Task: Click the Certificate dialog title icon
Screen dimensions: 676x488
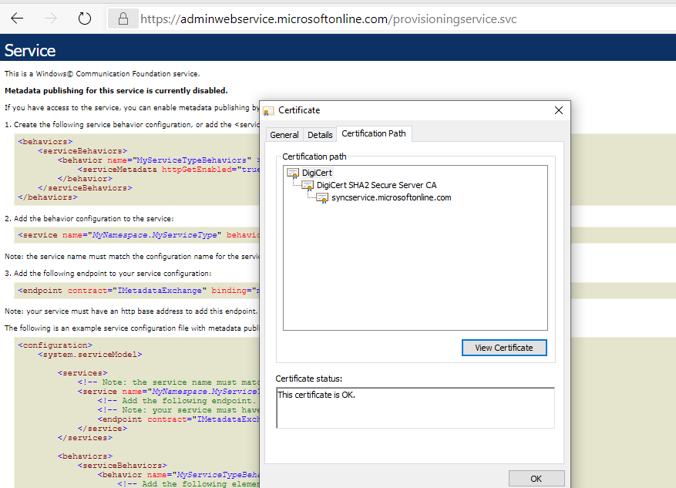Action: (268, 111)
